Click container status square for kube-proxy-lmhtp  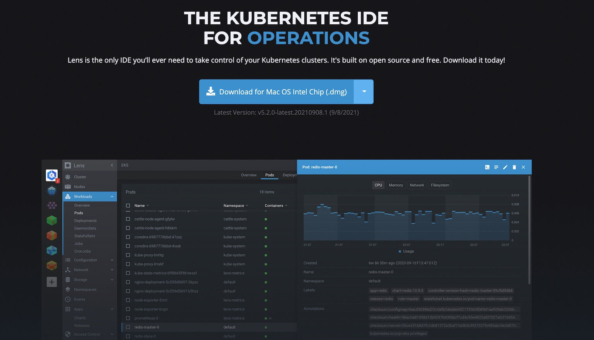(x=266, y=255)
